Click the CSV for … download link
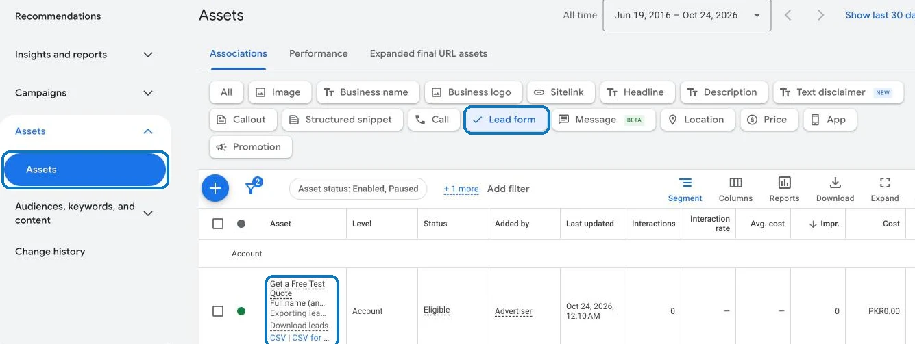 pos(311,338)
